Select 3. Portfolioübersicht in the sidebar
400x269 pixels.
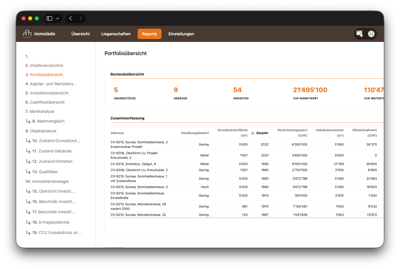[x=44, y=75]
